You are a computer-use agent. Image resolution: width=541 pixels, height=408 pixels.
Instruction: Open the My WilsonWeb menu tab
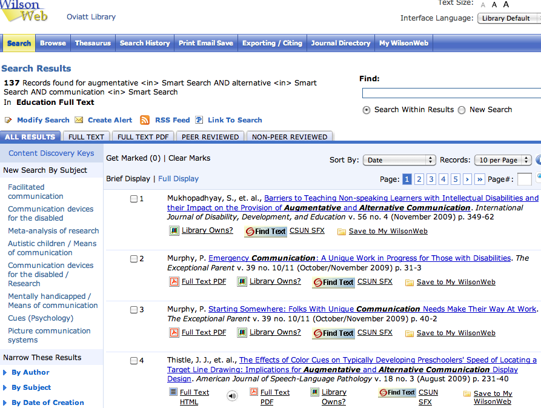[403, 43]
